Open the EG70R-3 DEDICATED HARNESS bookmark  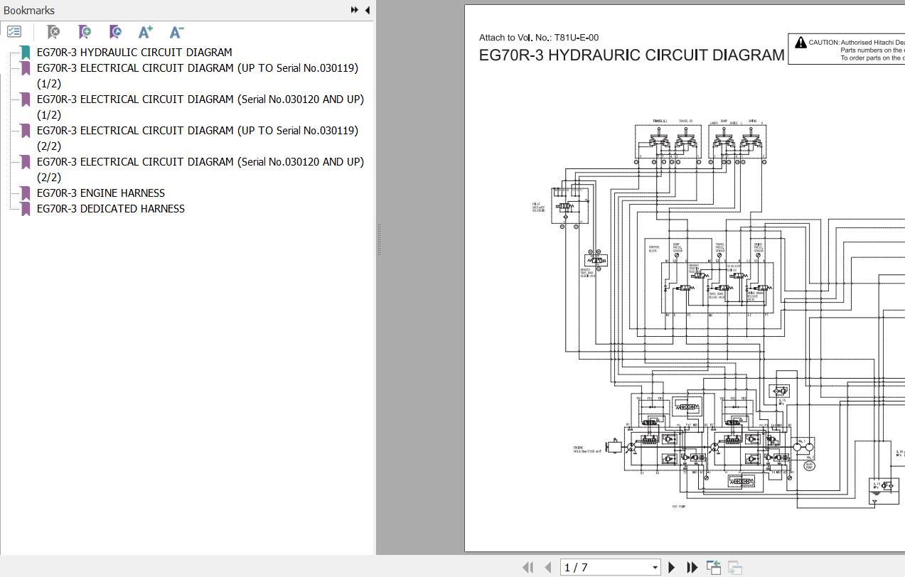coord(111,208)
